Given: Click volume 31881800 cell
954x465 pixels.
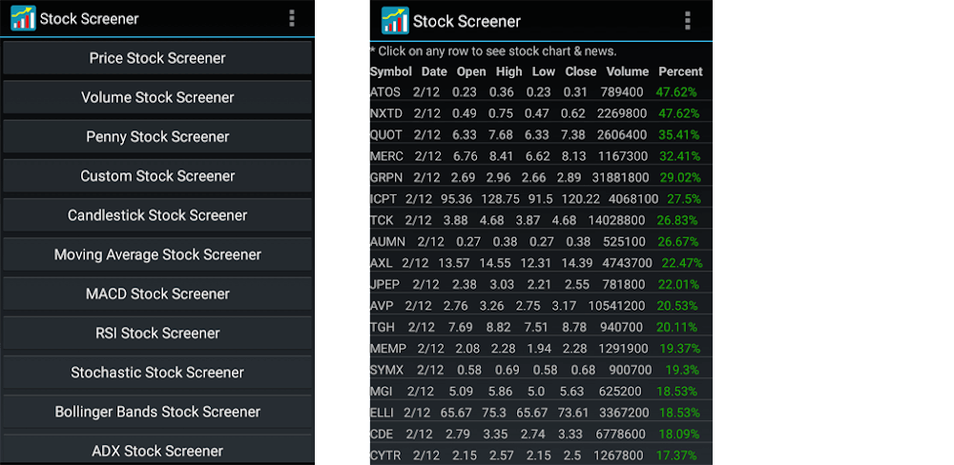Looking at the screenshot, I should 621,177.
